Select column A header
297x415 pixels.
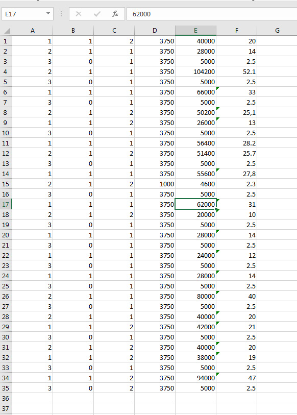pos(33,31)
